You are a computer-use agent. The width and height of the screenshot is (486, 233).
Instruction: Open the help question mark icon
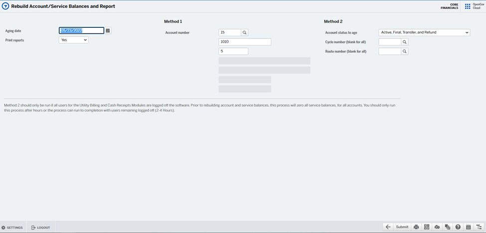[x=458, y=227]
